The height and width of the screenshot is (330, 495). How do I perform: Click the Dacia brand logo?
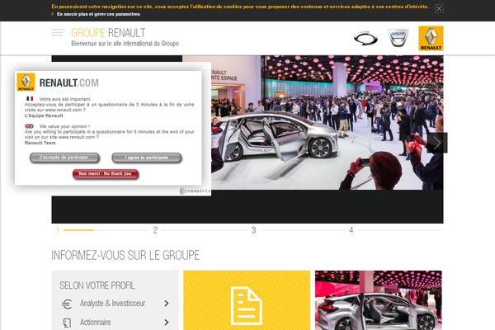pos(398,38)
